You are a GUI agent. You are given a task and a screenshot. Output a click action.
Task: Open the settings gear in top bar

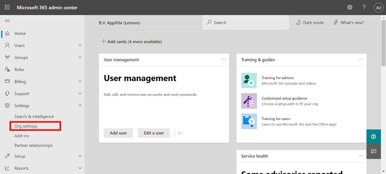[x=350, y=7]
